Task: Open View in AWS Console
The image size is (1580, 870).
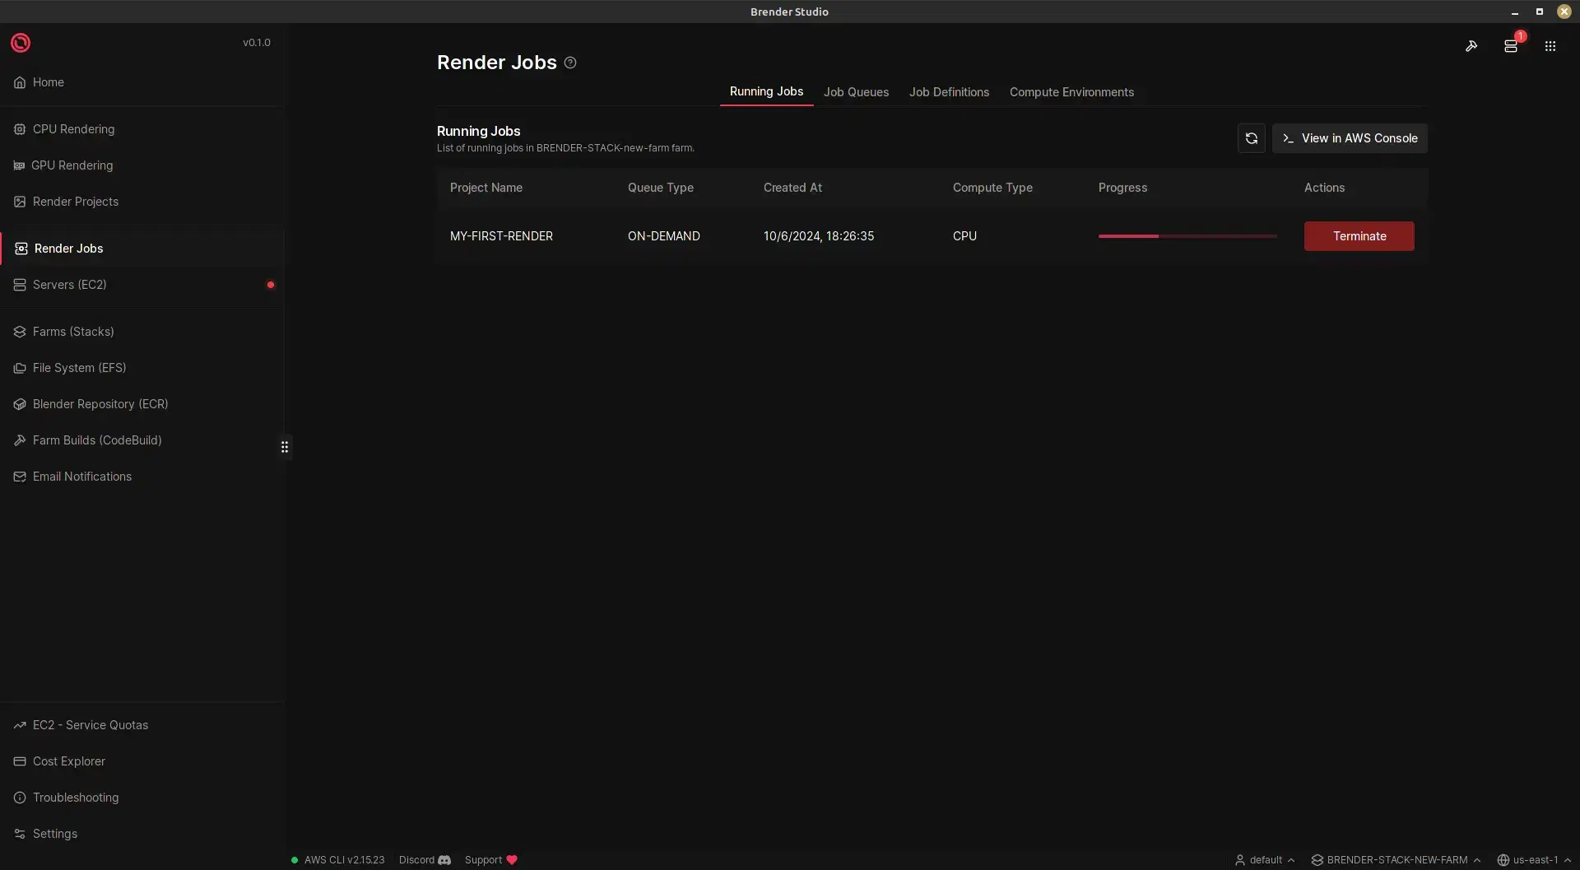Action: [x=1350, y=138]
